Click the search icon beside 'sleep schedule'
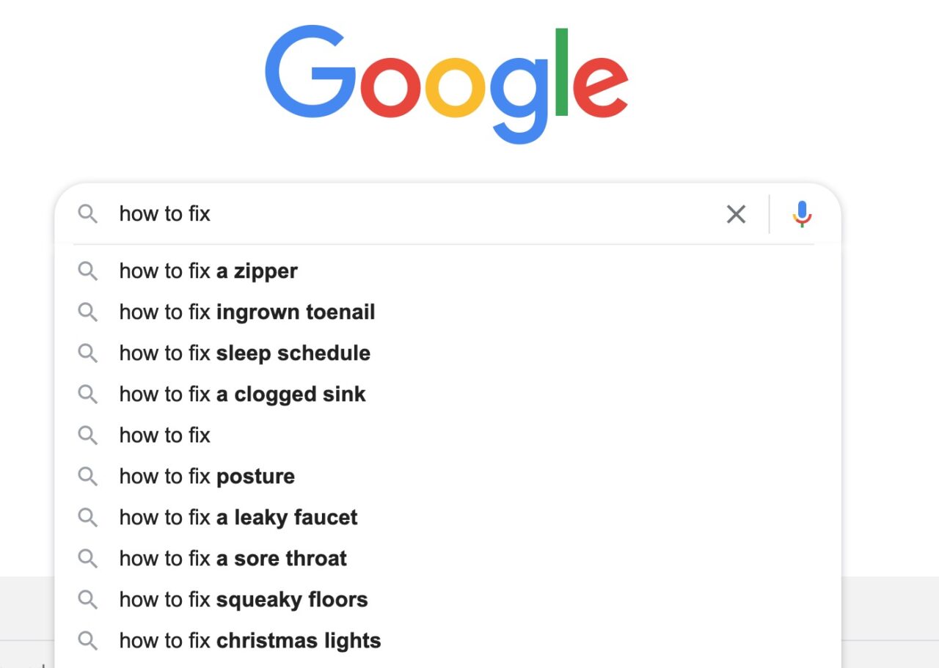 [x=88, y=353]
